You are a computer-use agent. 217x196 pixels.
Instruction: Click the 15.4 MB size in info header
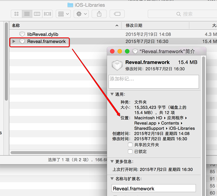click(188, 62)
